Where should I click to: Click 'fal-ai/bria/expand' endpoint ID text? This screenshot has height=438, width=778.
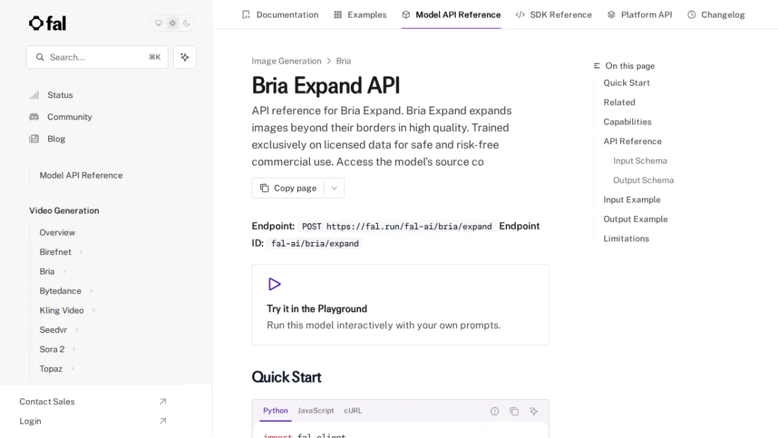point(315,243)
